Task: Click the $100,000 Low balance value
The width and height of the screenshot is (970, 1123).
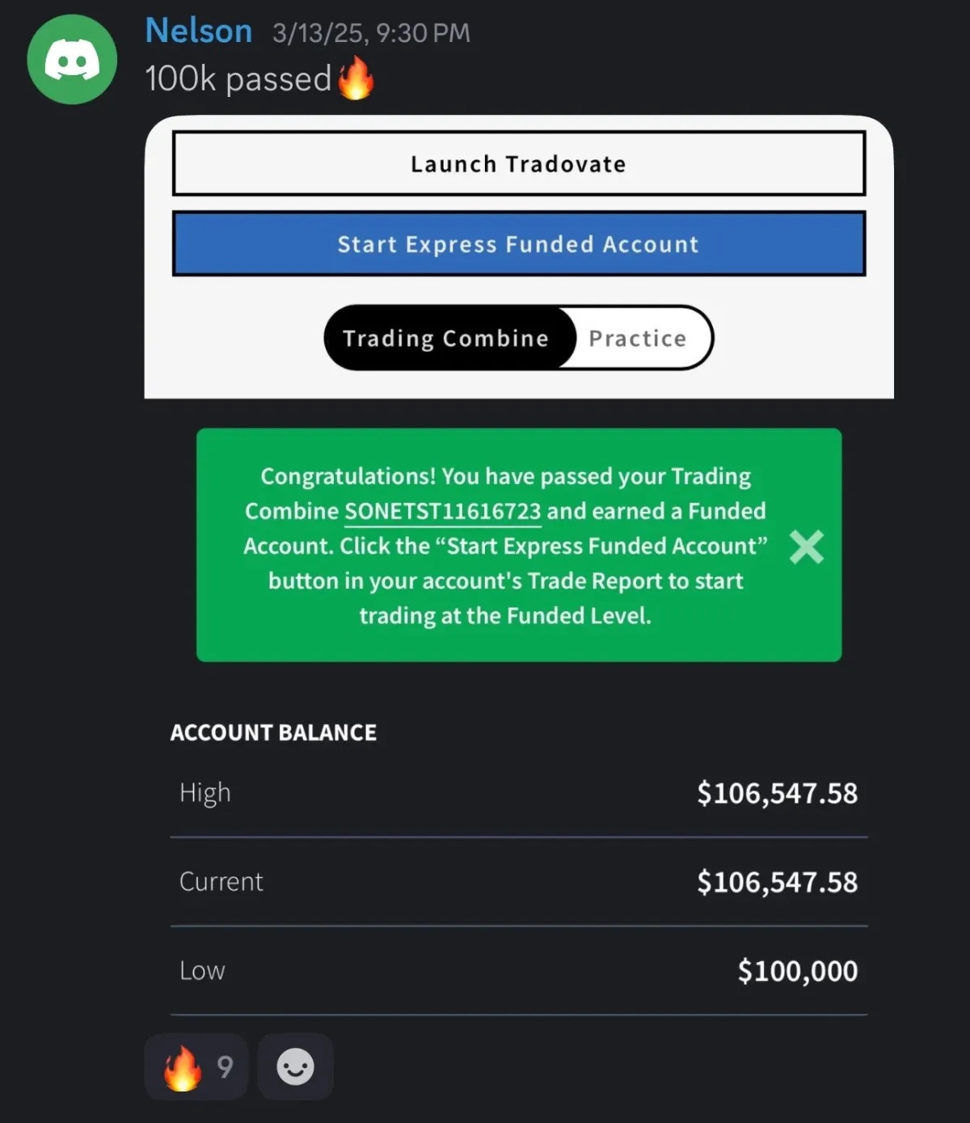Action: [798, 971]
